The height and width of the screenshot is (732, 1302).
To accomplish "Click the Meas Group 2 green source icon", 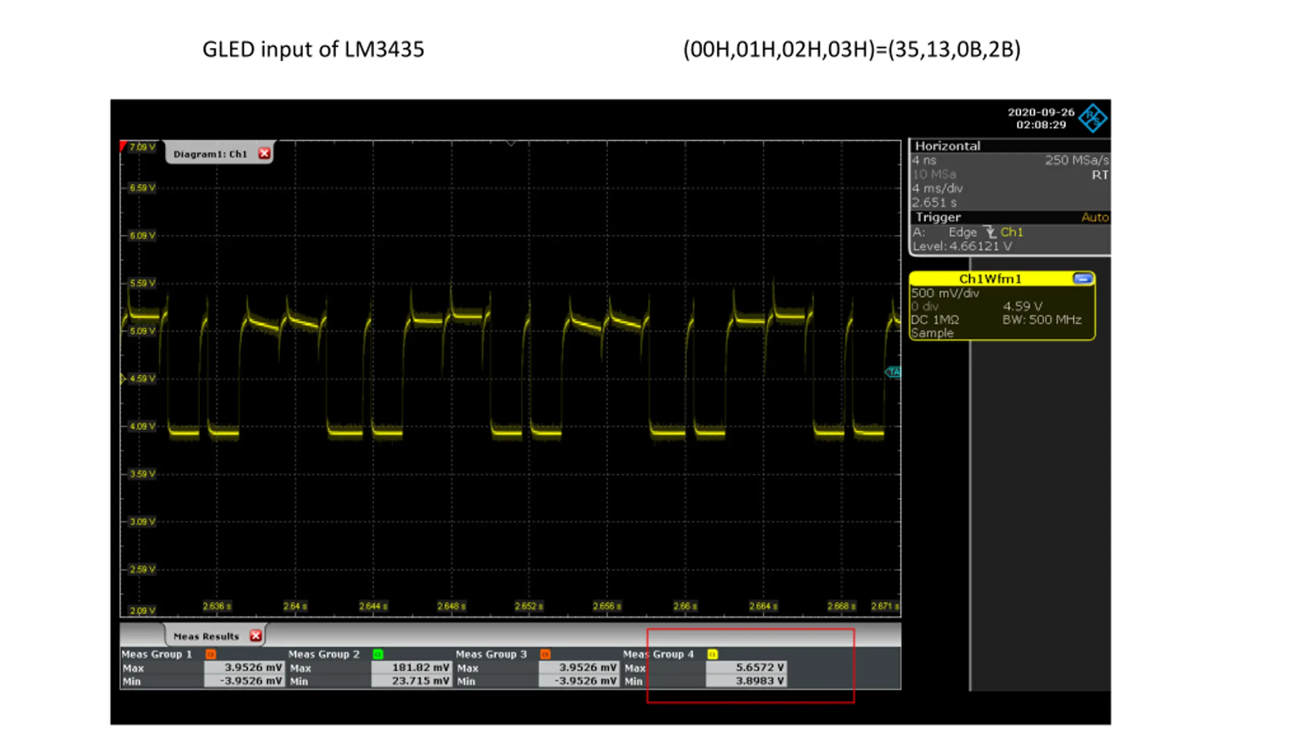I will click(378, 654).
